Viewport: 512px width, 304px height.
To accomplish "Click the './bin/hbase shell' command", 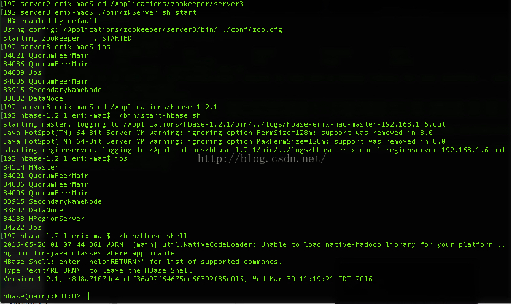I will point(151,236).
